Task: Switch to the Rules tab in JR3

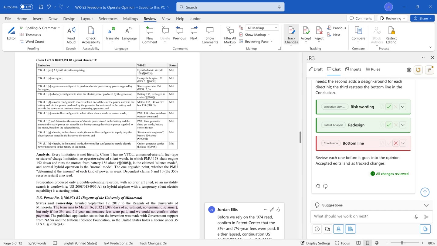Action: point(373,69)
